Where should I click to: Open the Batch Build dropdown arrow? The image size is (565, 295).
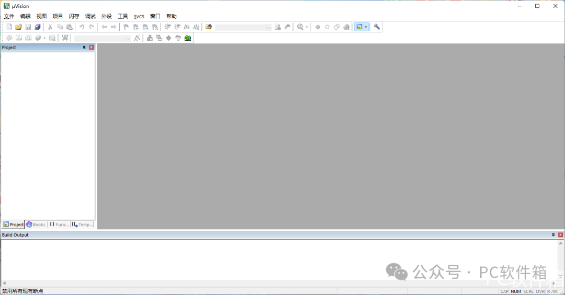pyautogui.click(x=44, y=38)
